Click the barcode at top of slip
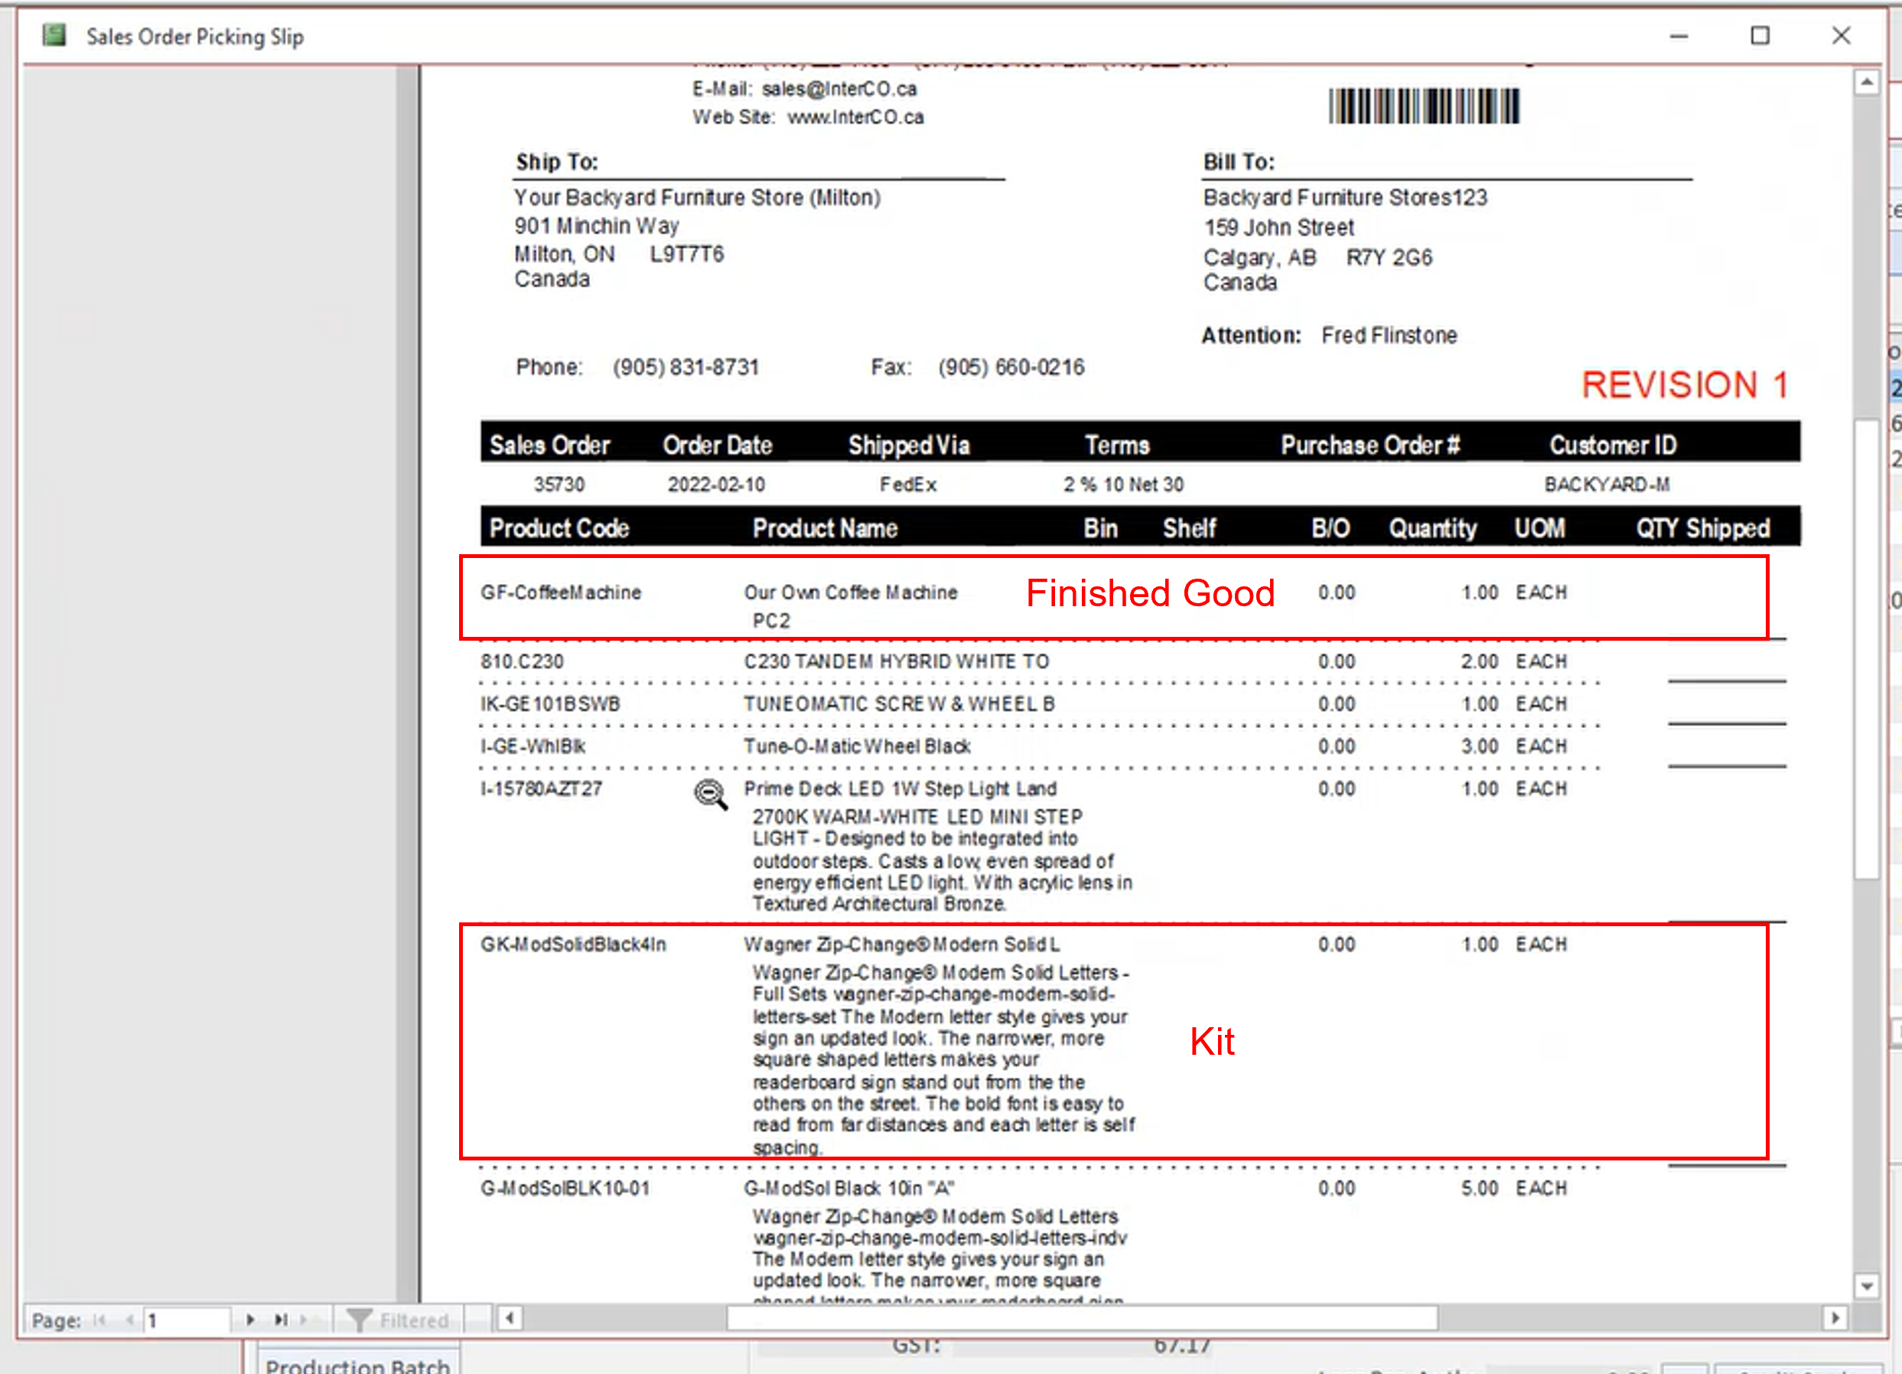Screen dimensions: 1902x1374 [1423, 106]
